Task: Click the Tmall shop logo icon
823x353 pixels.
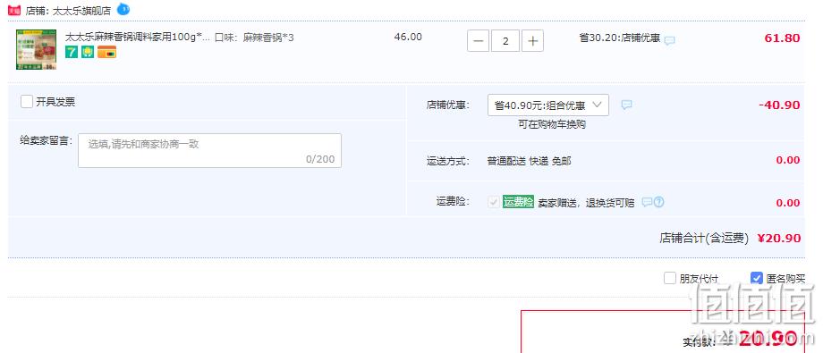Action: coord(14,10)
